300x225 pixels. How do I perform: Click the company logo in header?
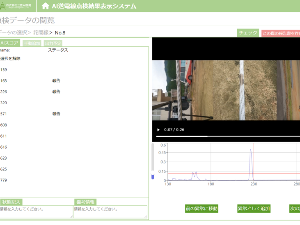(16, 6)
